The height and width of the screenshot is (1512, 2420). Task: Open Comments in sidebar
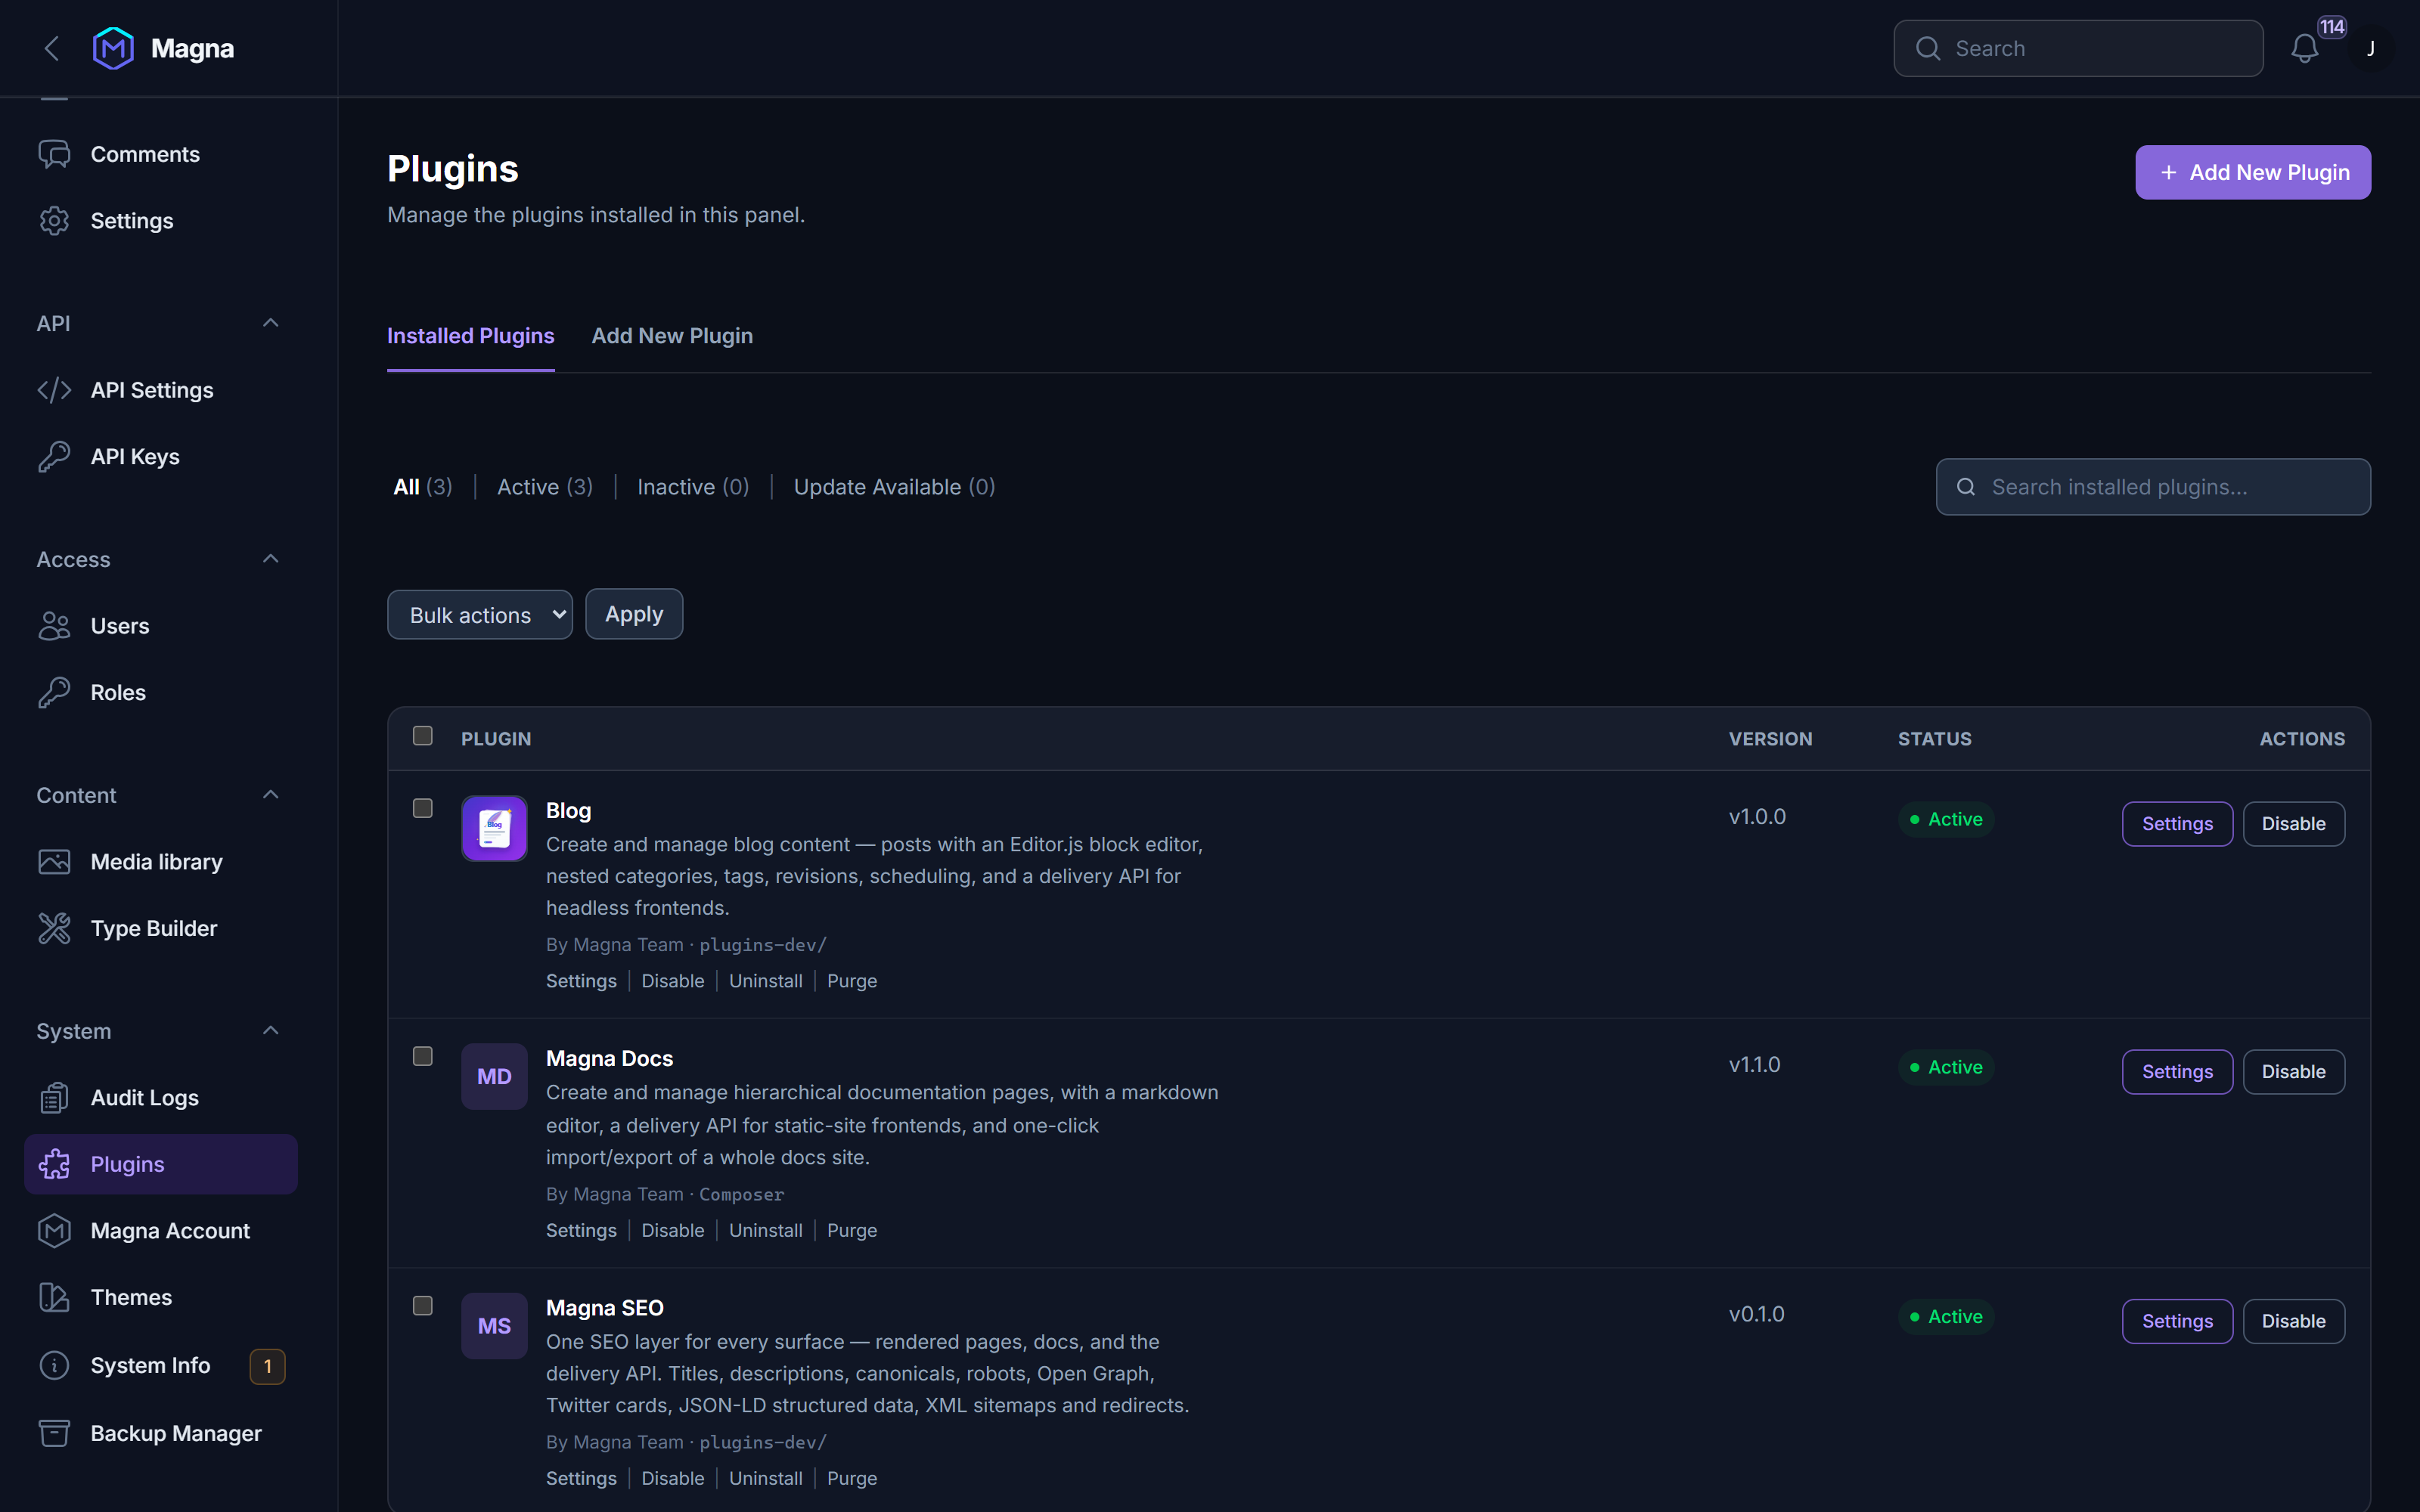[x=161, y=154]
